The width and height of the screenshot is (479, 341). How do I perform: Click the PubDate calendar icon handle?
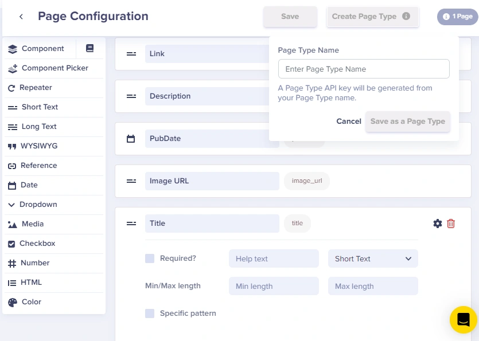pyautogui.click(x=131, y=139)
